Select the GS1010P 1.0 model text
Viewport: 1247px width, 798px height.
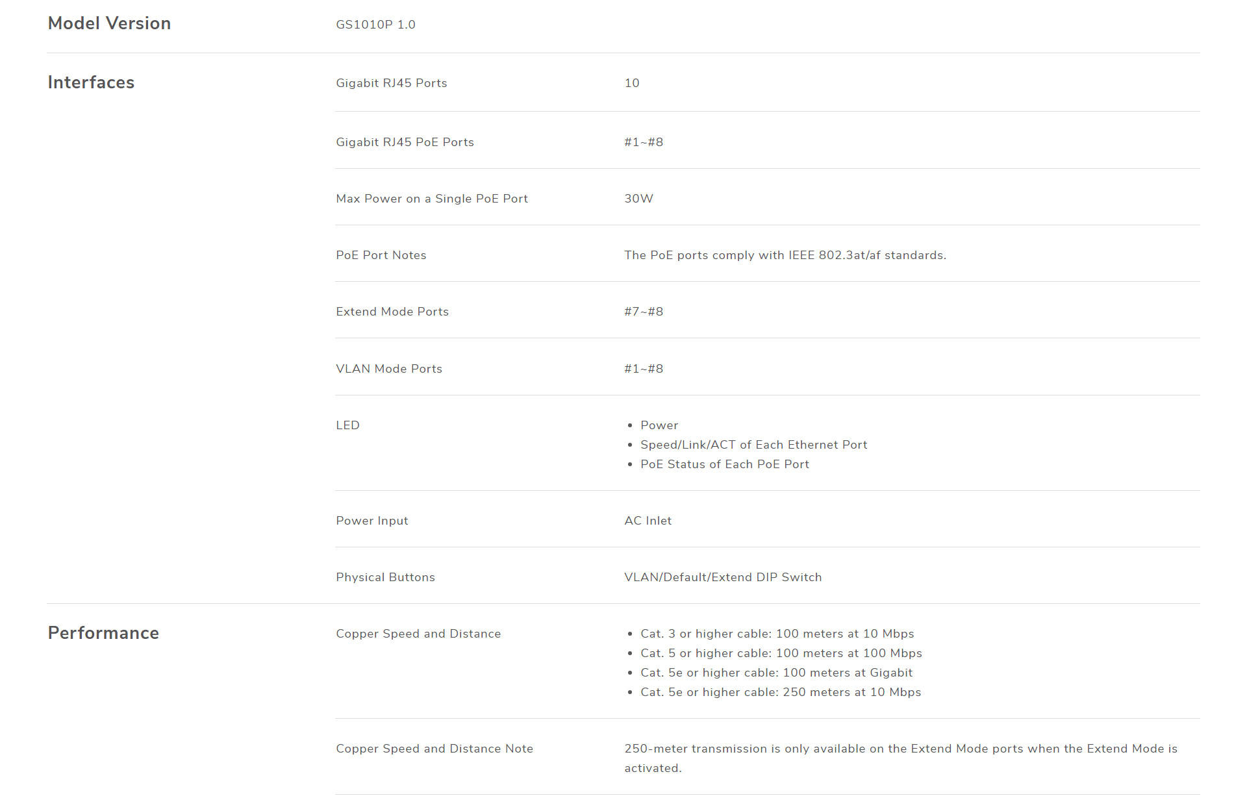point(375,25)
